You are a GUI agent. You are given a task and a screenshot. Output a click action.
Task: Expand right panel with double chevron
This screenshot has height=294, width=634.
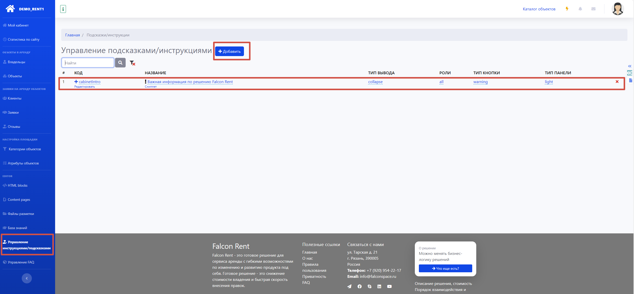[x=630, y=66]
